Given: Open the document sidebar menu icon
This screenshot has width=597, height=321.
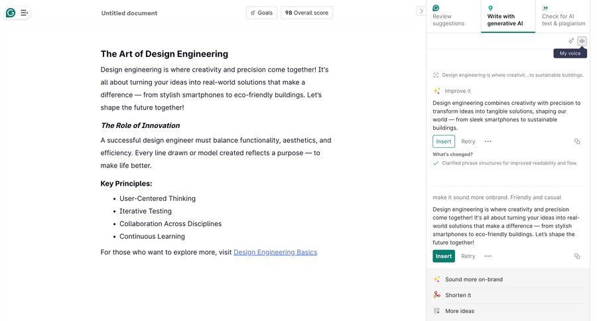Looking at the screenshot, I should [24, 13].
